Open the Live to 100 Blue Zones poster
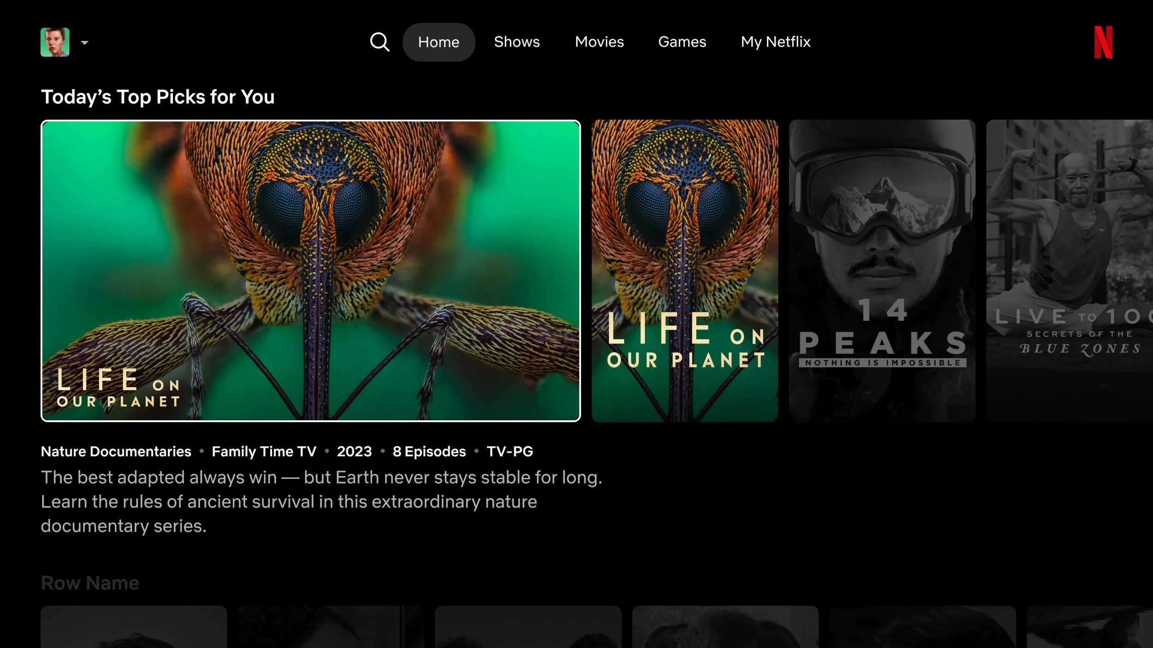The width and height of the screenshot is (1153, 648). (1069, 271)
